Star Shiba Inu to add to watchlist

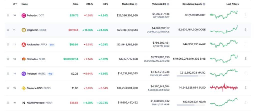coord(8,59)
